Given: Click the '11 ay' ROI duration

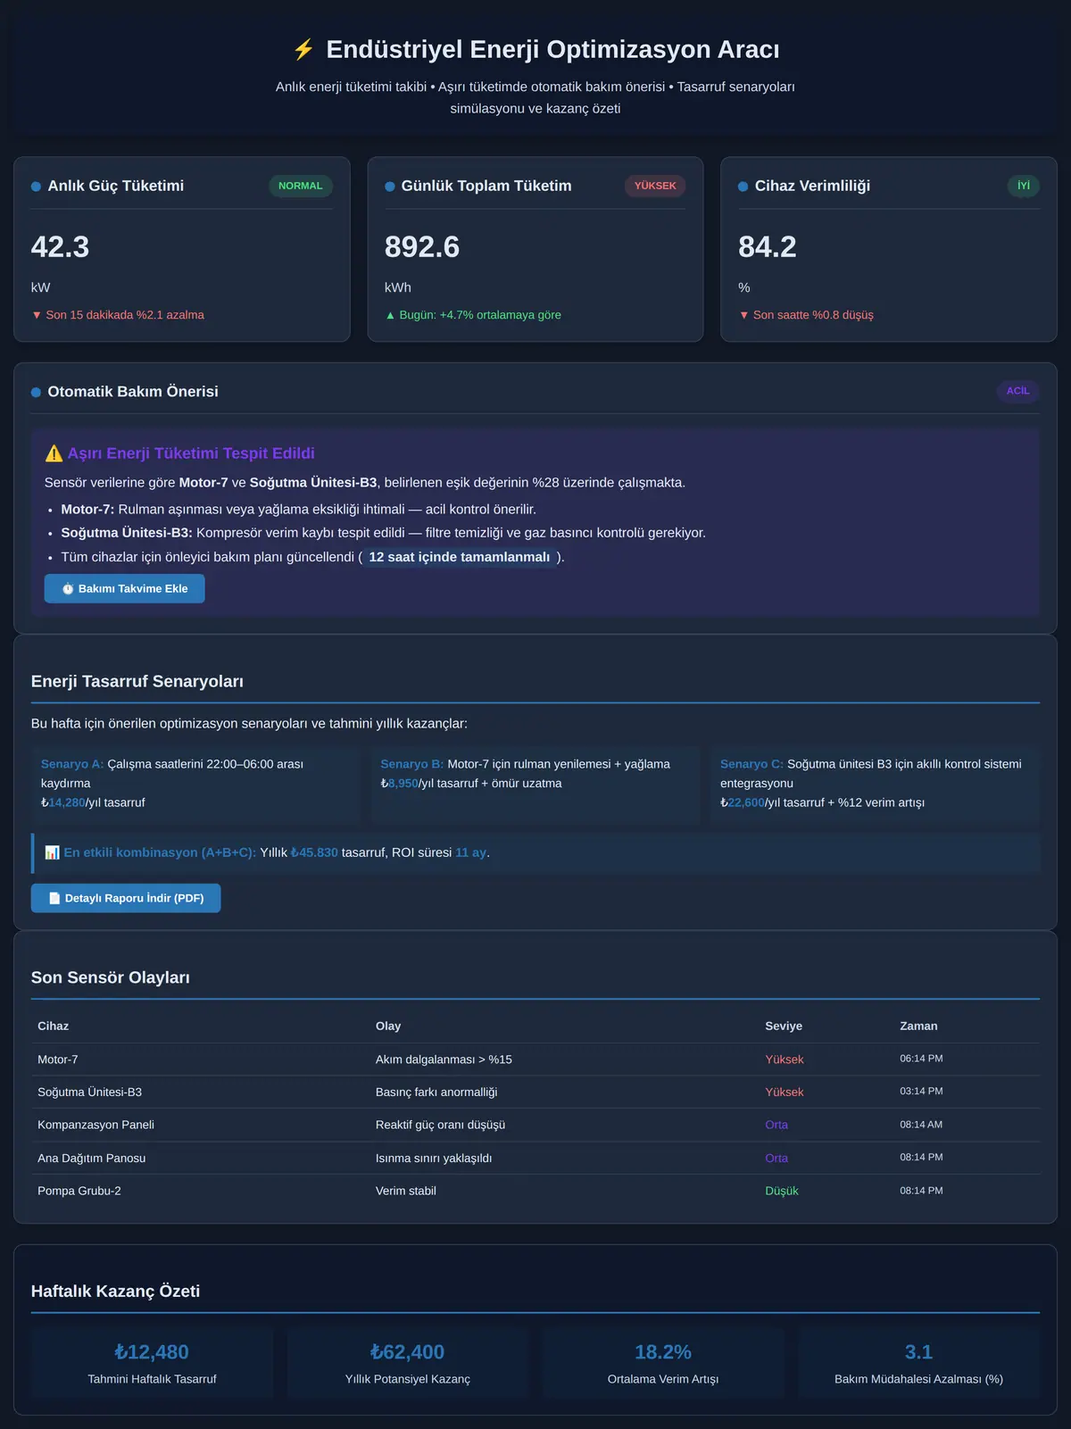Looking at the screenshot, I should 470,852.
